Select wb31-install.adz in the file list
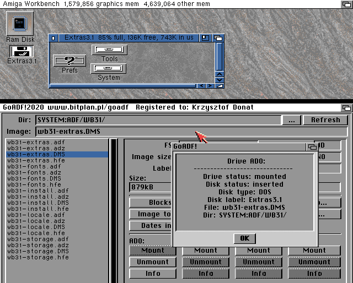The height and width of the screenshot is (283, 353). 57,197
